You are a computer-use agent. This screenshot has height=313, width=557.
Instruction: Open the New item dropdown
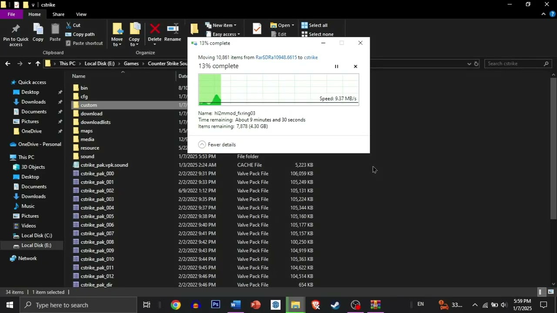click(x=221, y=25)
